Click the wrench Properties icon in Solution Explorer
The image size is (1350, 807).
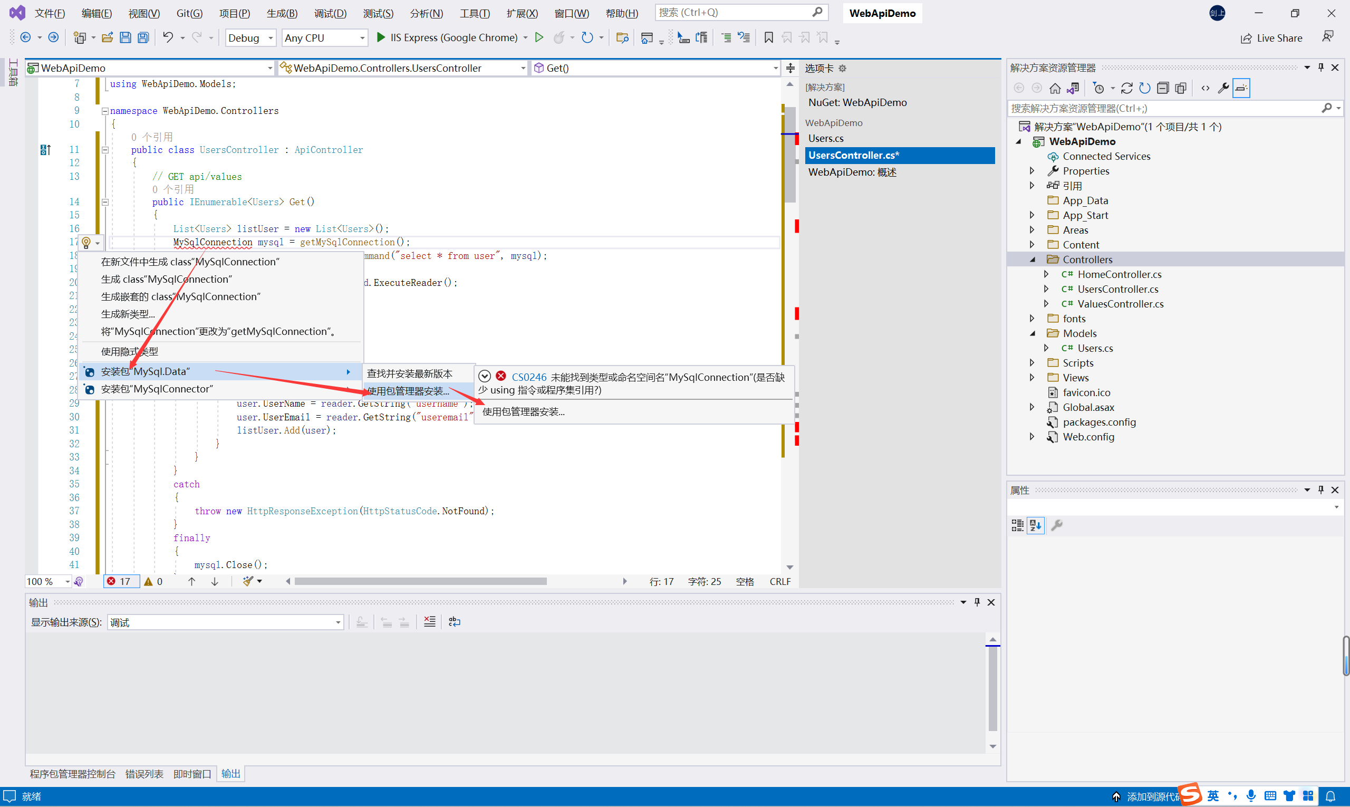coord(1223,88)
